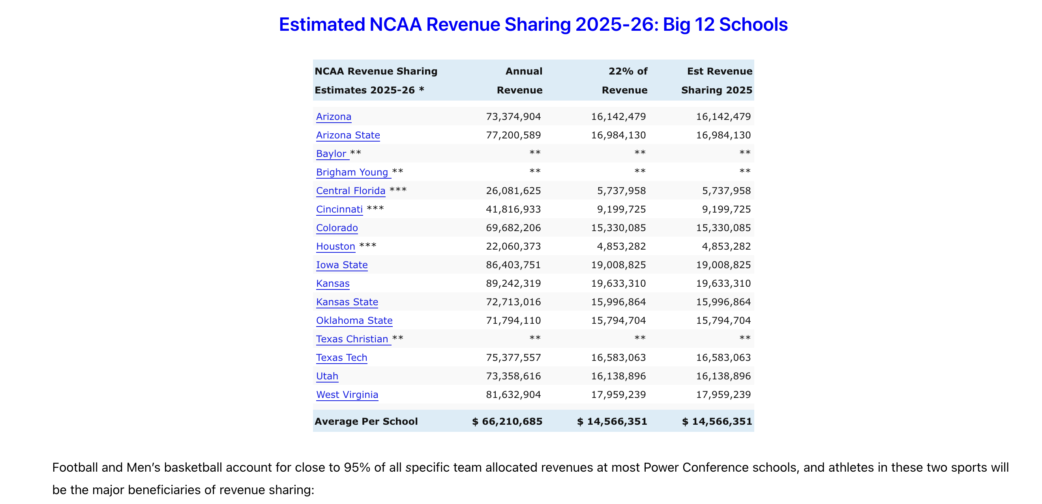1042x504 pixels.
Task: Click the Football and Men's basketball paragraph
Action: pyautogui.click(x=530, y=479)
